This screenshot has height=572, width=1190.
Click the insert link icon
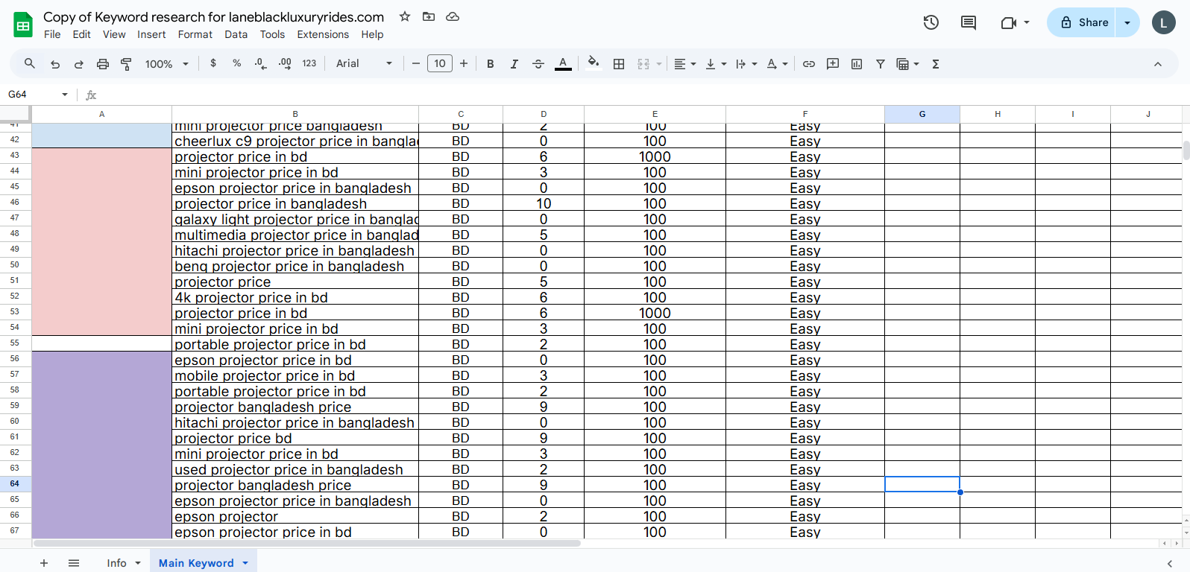[808, 64]
